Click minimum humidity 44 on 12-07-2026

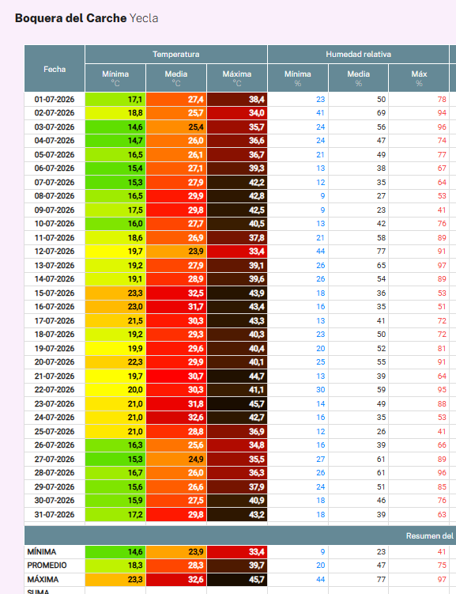click(x=298, y=252)
